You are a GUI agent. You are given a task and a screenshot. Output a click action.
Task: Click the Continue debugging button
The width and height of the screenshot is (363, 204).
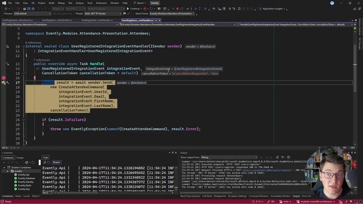(x=133, y=9)
